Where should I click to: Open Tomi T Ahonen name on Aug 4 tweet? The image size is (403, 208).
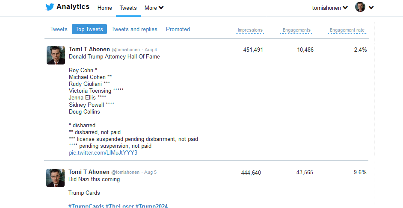click(x=89, y=49)
